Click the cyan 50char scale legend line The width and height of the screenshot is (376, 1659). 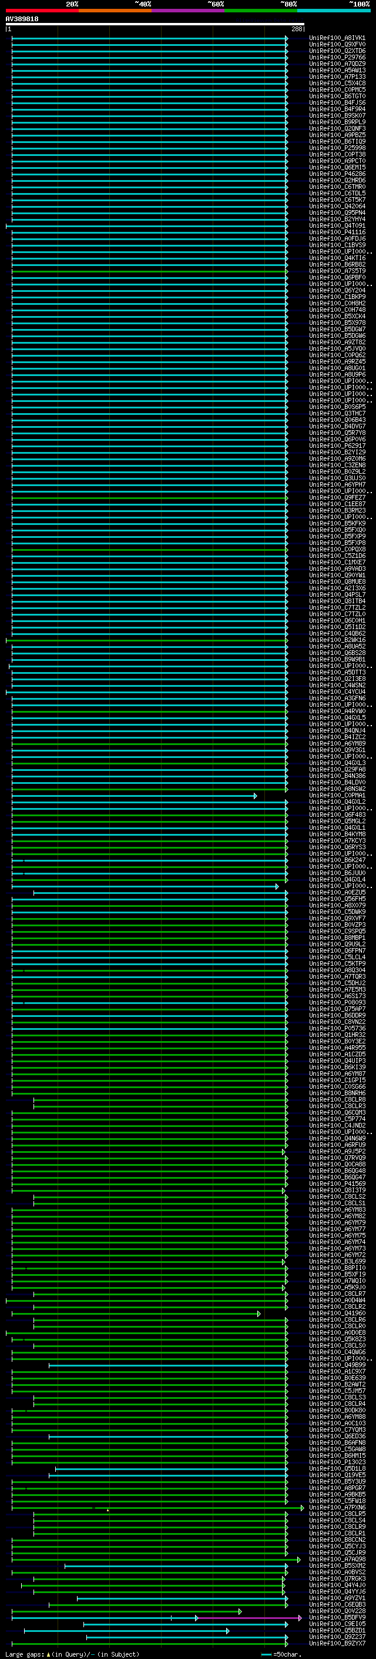point(266,1654)
